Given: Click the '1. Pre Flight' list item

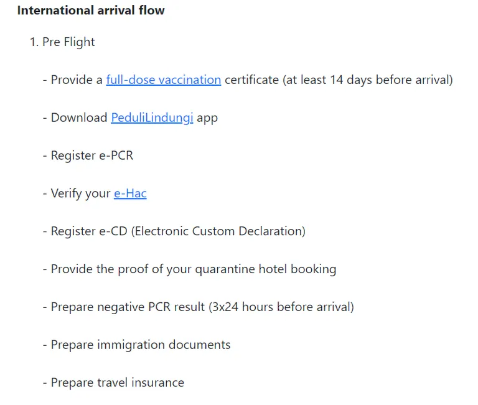Looking at the screenshot, I should (62, 42).
